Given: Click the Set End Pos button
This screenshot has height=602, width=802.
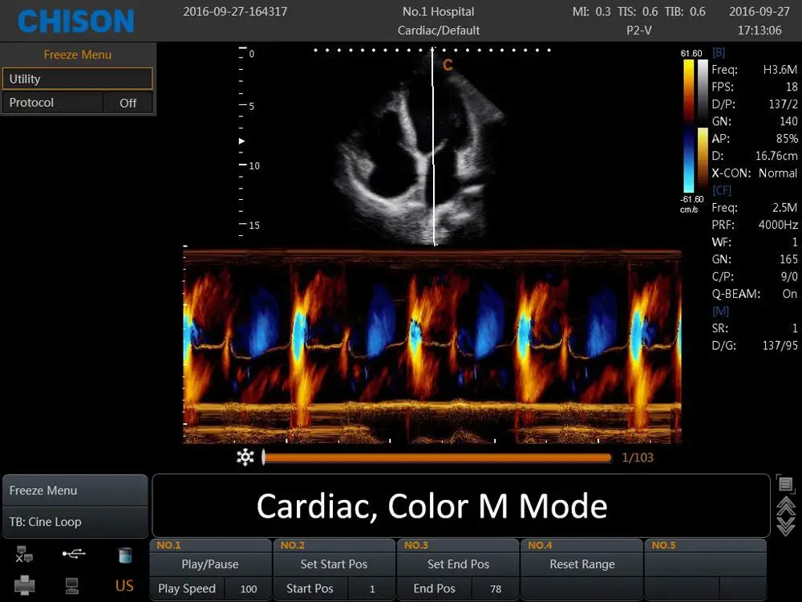Looking at the screenshot, I should tap(458, 564).
